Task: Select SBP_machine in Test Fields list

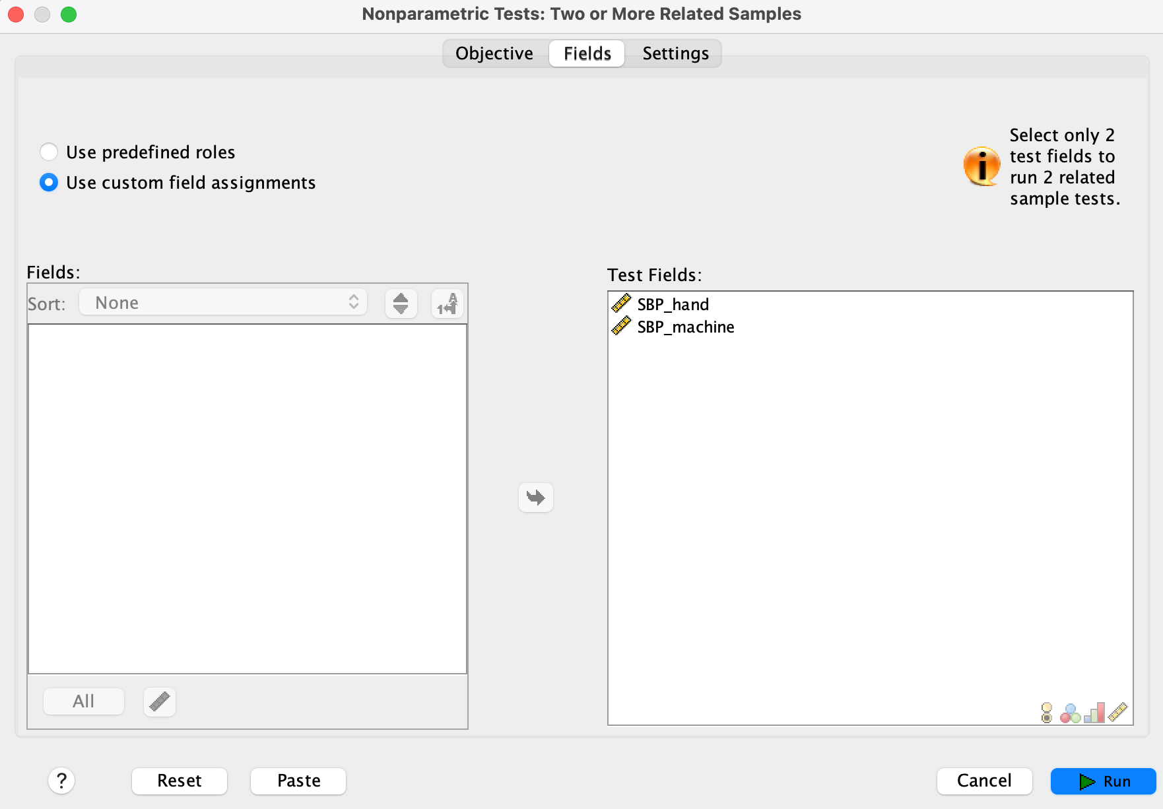Action: click(685, 327)
